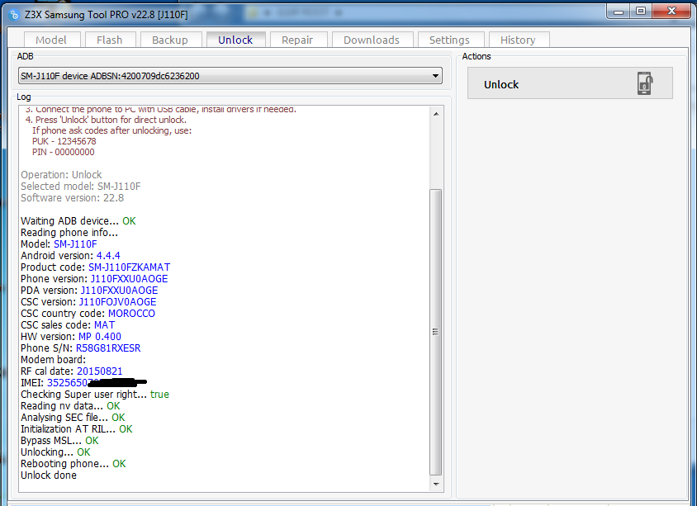Click the Z3X app icon in title bar
Screen dimensions: 697x506
pos(14,15)
